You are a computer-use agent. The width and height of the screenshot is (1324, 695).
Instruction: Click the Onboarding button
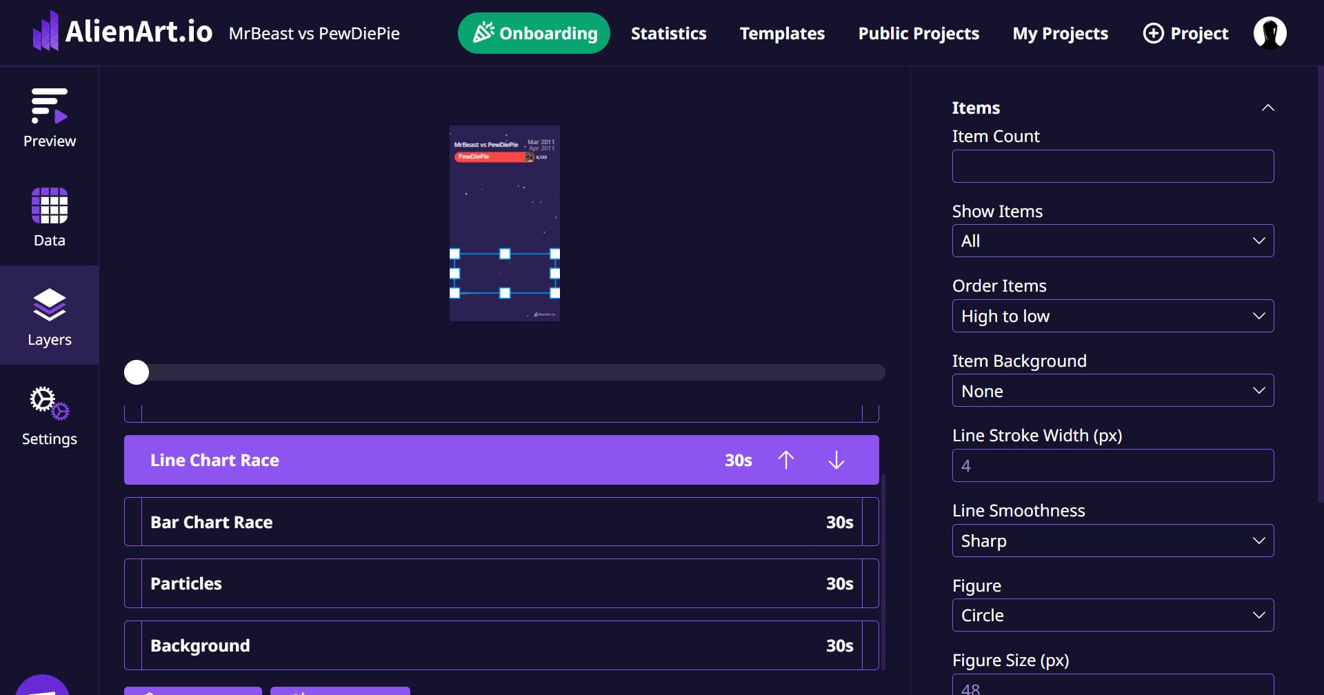[534, 33]
